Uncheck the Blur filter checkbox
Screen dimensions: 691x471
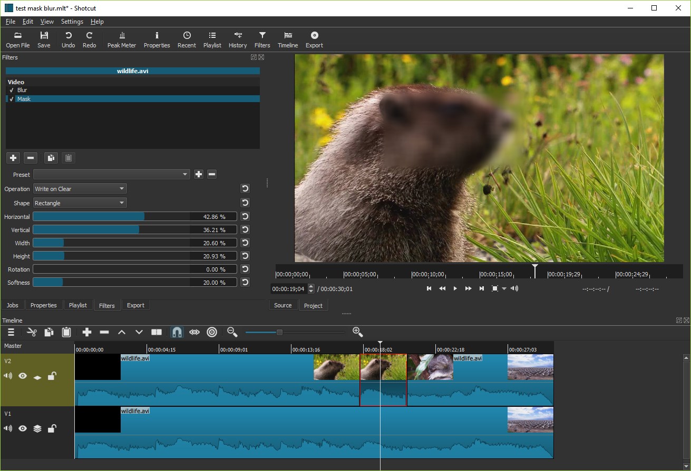(11, 90)
